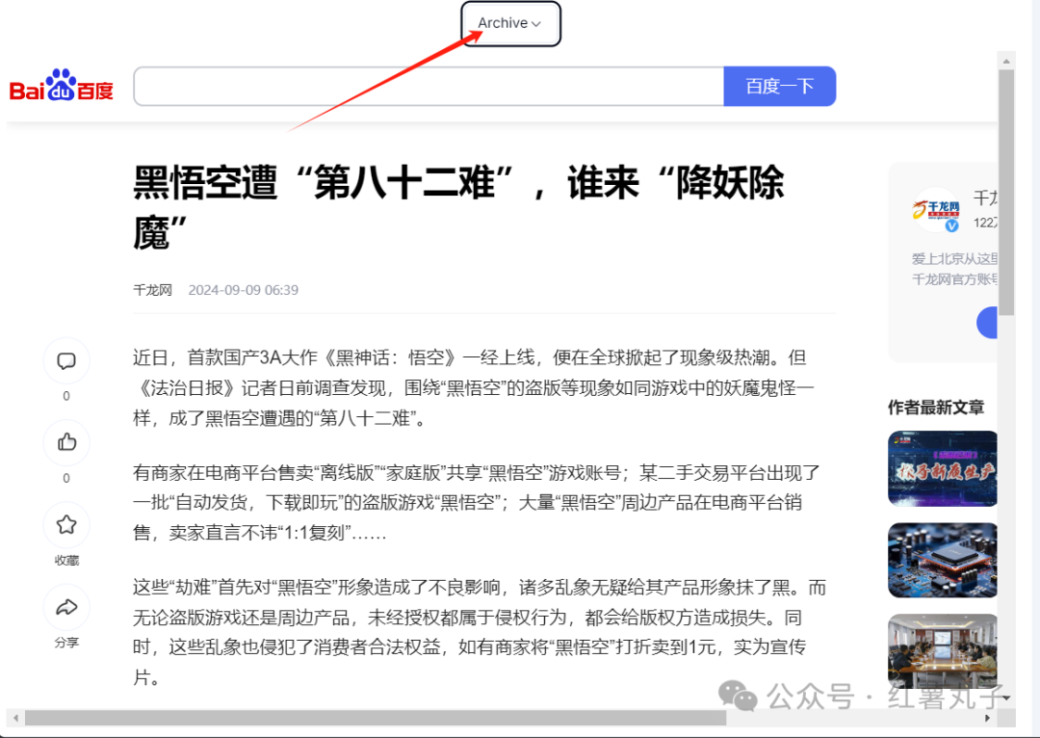Open the meeting room article thumbnail
Viewport: 1040px width, 738px height.
point(943,651)
